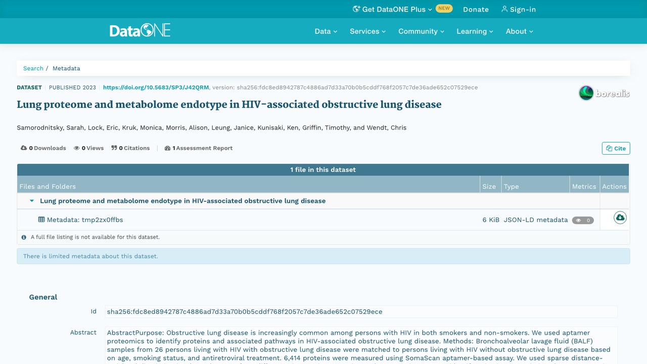Open the Get DataONE Plus dropdown
Screen dimensions: 647x364
tap(393, 9)
